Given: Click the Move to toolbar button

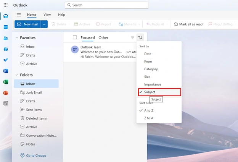Looking at the screenshot, I should click(128, 24).
